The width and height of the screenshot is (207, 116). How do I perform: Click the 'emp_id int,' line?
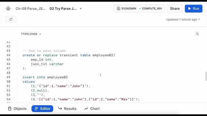(42, 60)
